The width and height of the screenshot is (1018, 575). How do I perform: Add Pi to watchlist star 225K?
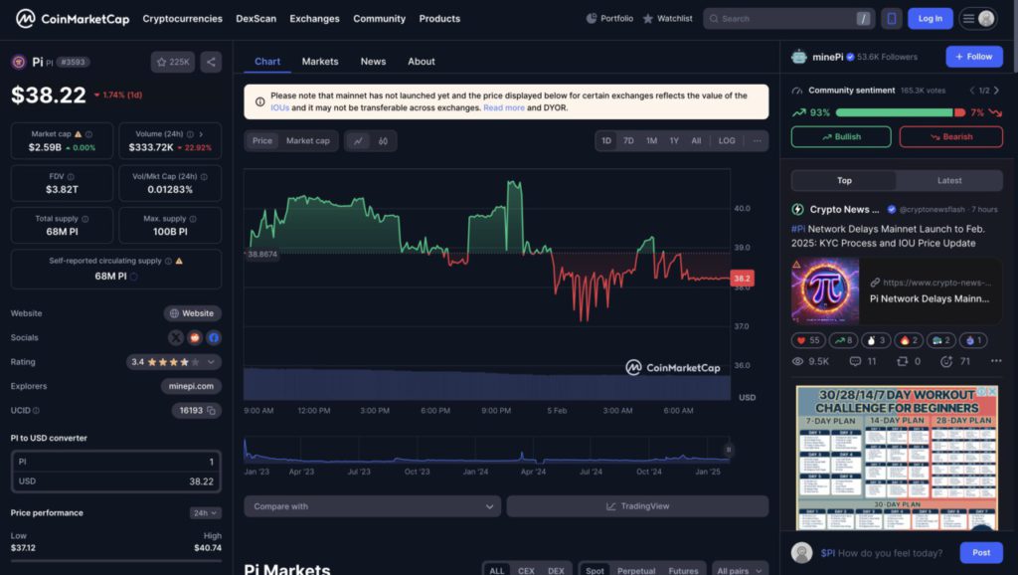click(173, 62)
